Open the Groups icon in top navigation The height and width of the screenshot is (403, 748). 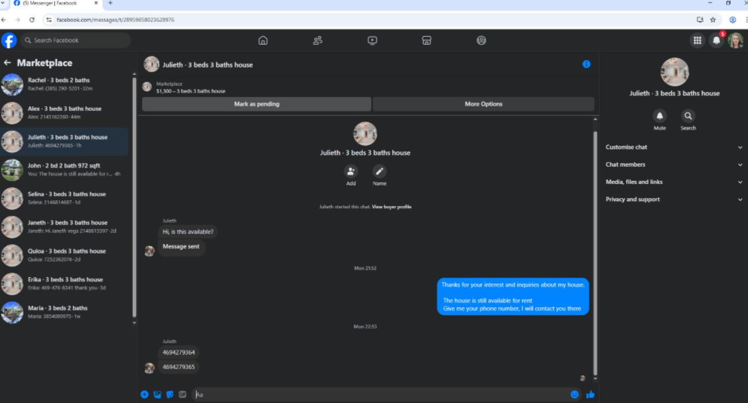(481, 40)
